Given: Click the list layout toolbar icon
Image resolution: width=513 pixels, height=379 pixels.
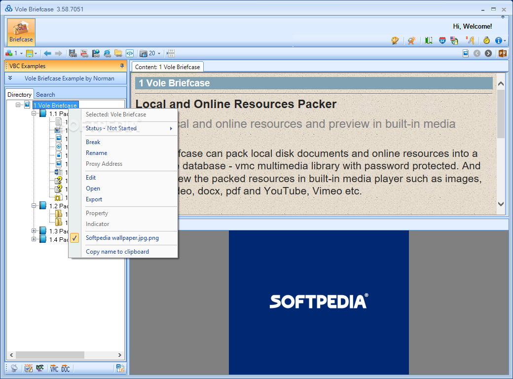Looking at the screenshot, I should 171,53.
